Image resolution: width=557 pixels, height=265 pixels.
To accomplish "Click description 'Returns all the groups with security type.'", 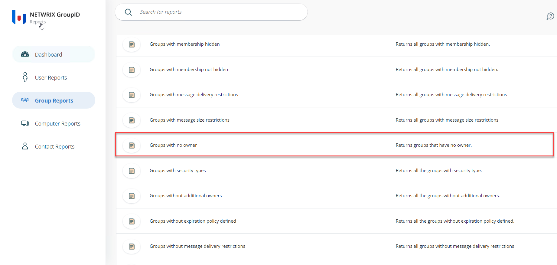I will coord(439,171).
